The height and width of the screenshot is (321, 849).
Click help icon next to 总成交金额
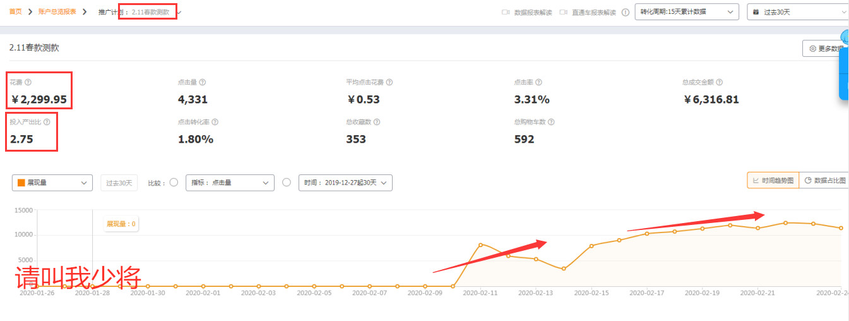coord(719,82)
